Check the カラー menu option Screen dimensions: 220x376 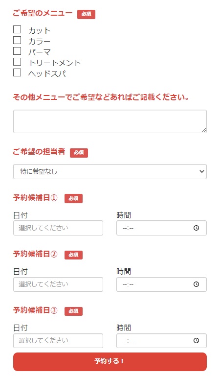17,40
